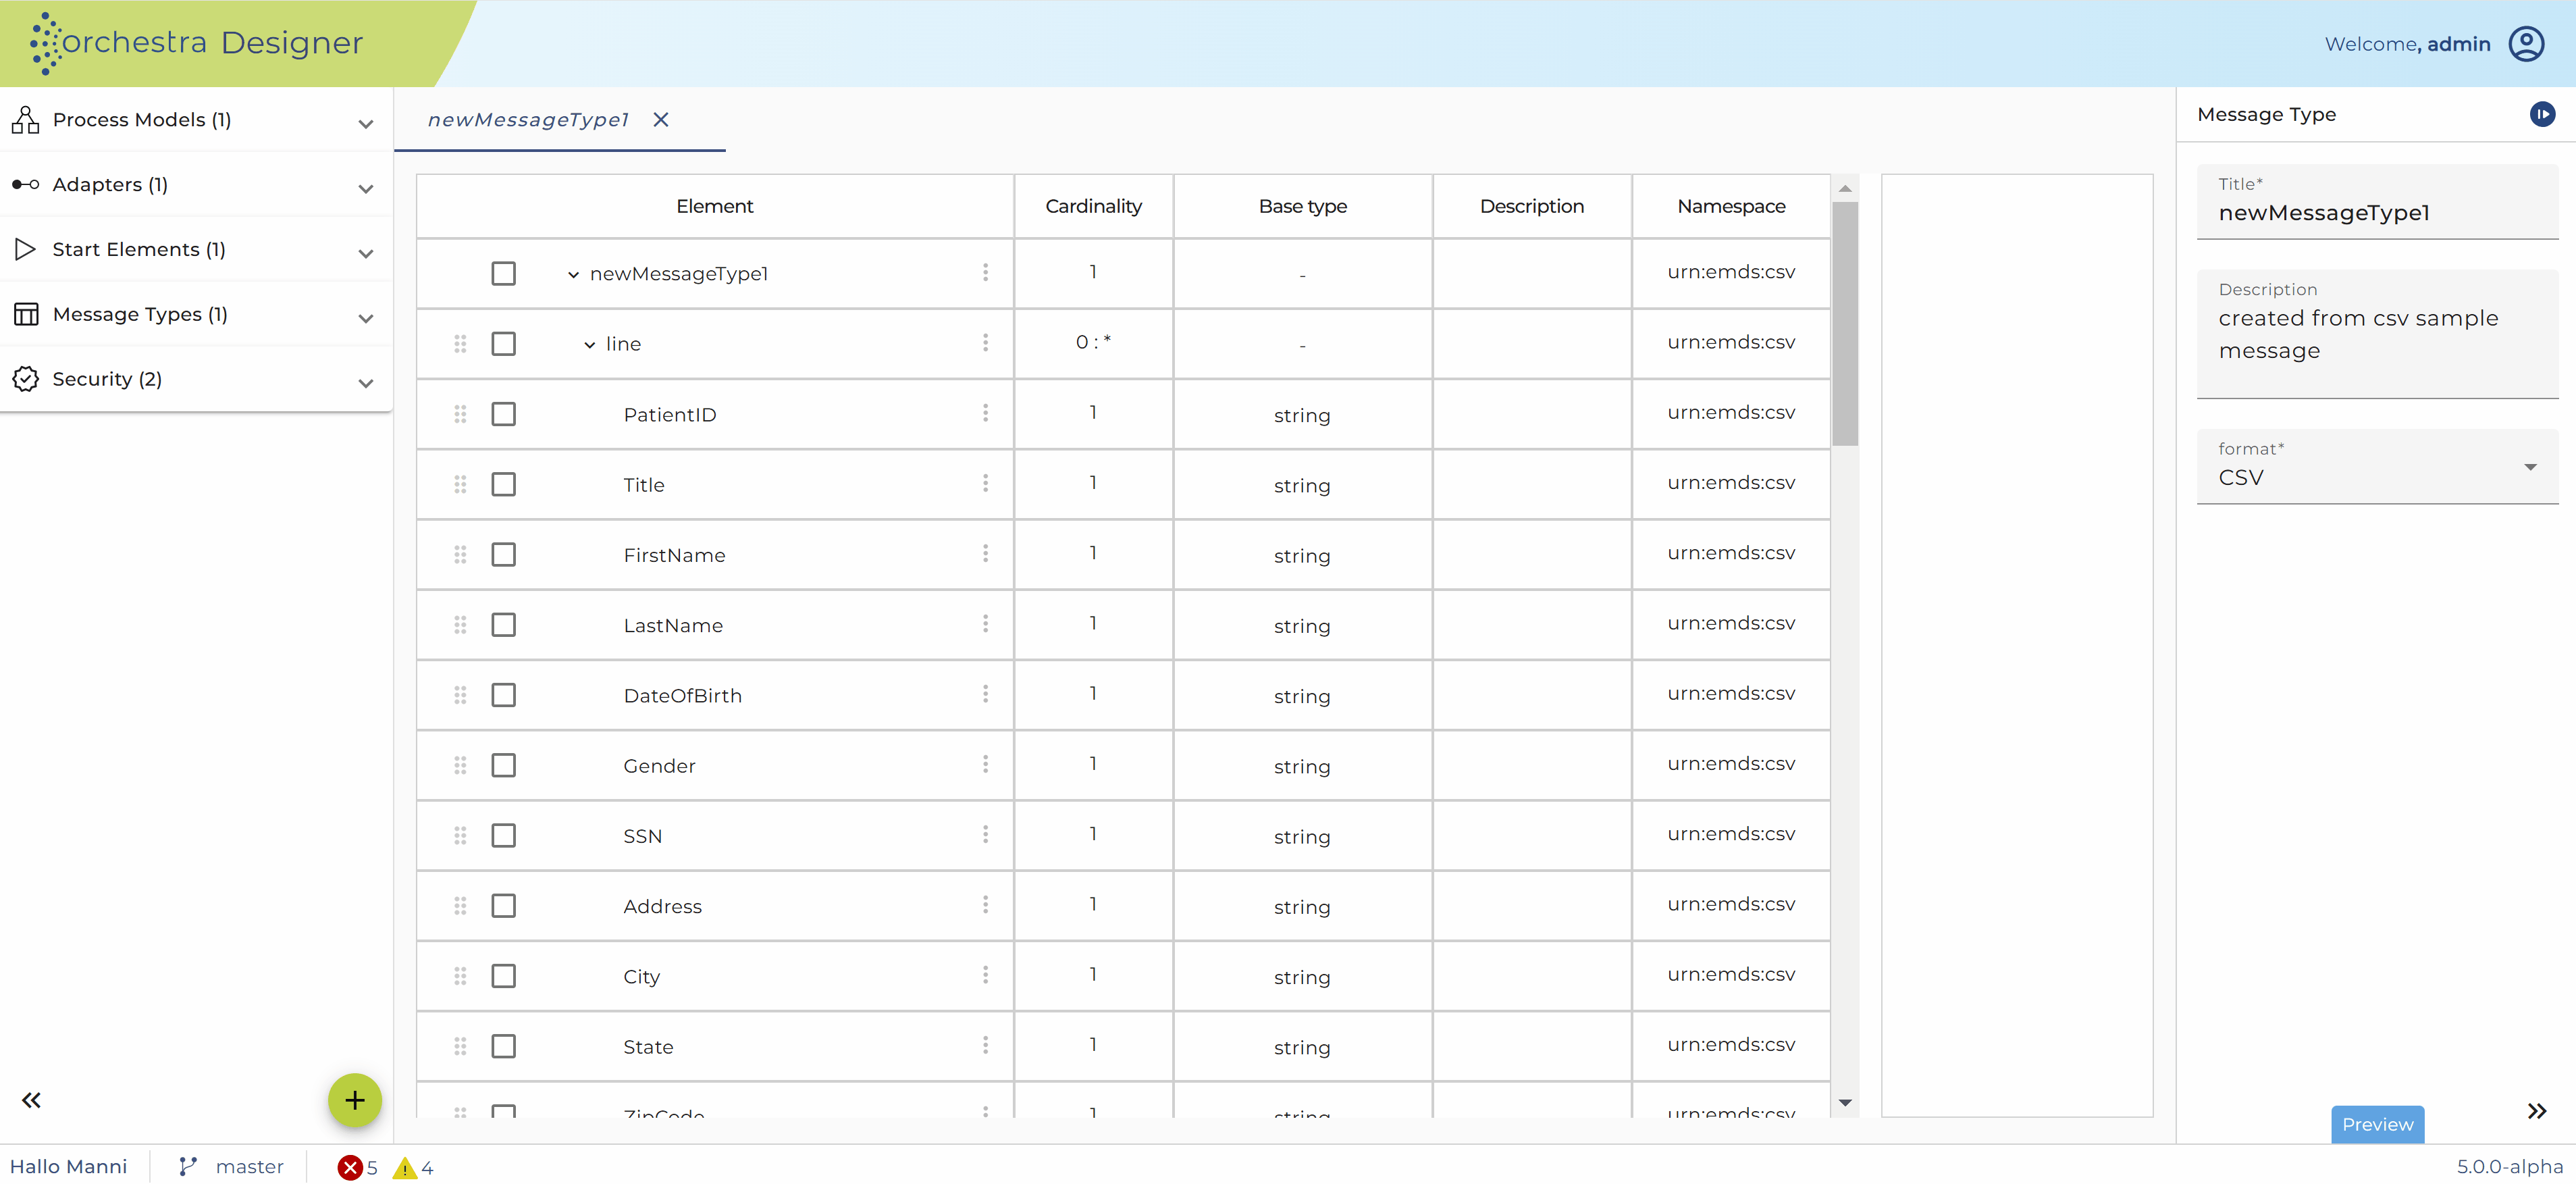Click the green add plus button
This screenshot has width=2576, height=1184.
pyautogui.click(x=355, y=1100)
